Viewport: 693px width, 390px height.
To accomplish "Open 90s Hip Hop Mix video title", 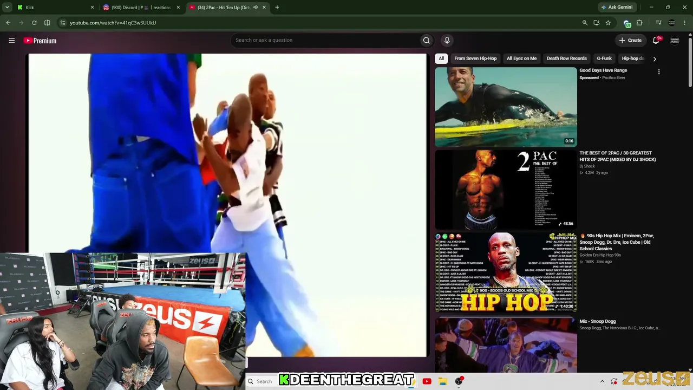I will pyautogui.click(x=617, y=242).
